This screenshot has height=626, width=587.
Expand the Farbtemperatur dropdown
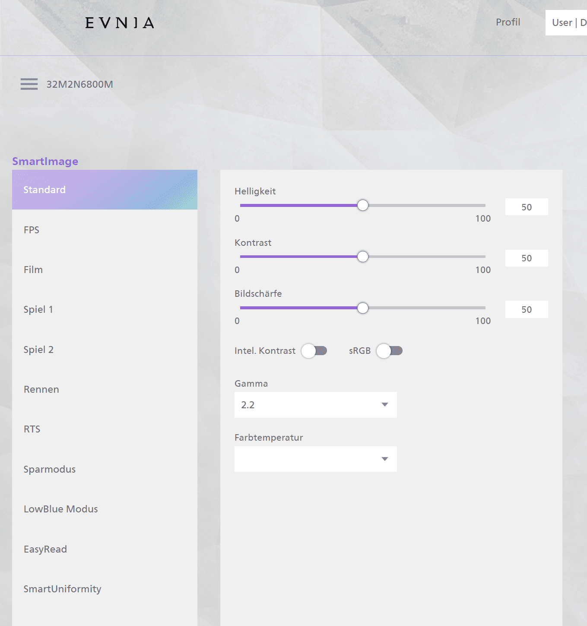315,459
